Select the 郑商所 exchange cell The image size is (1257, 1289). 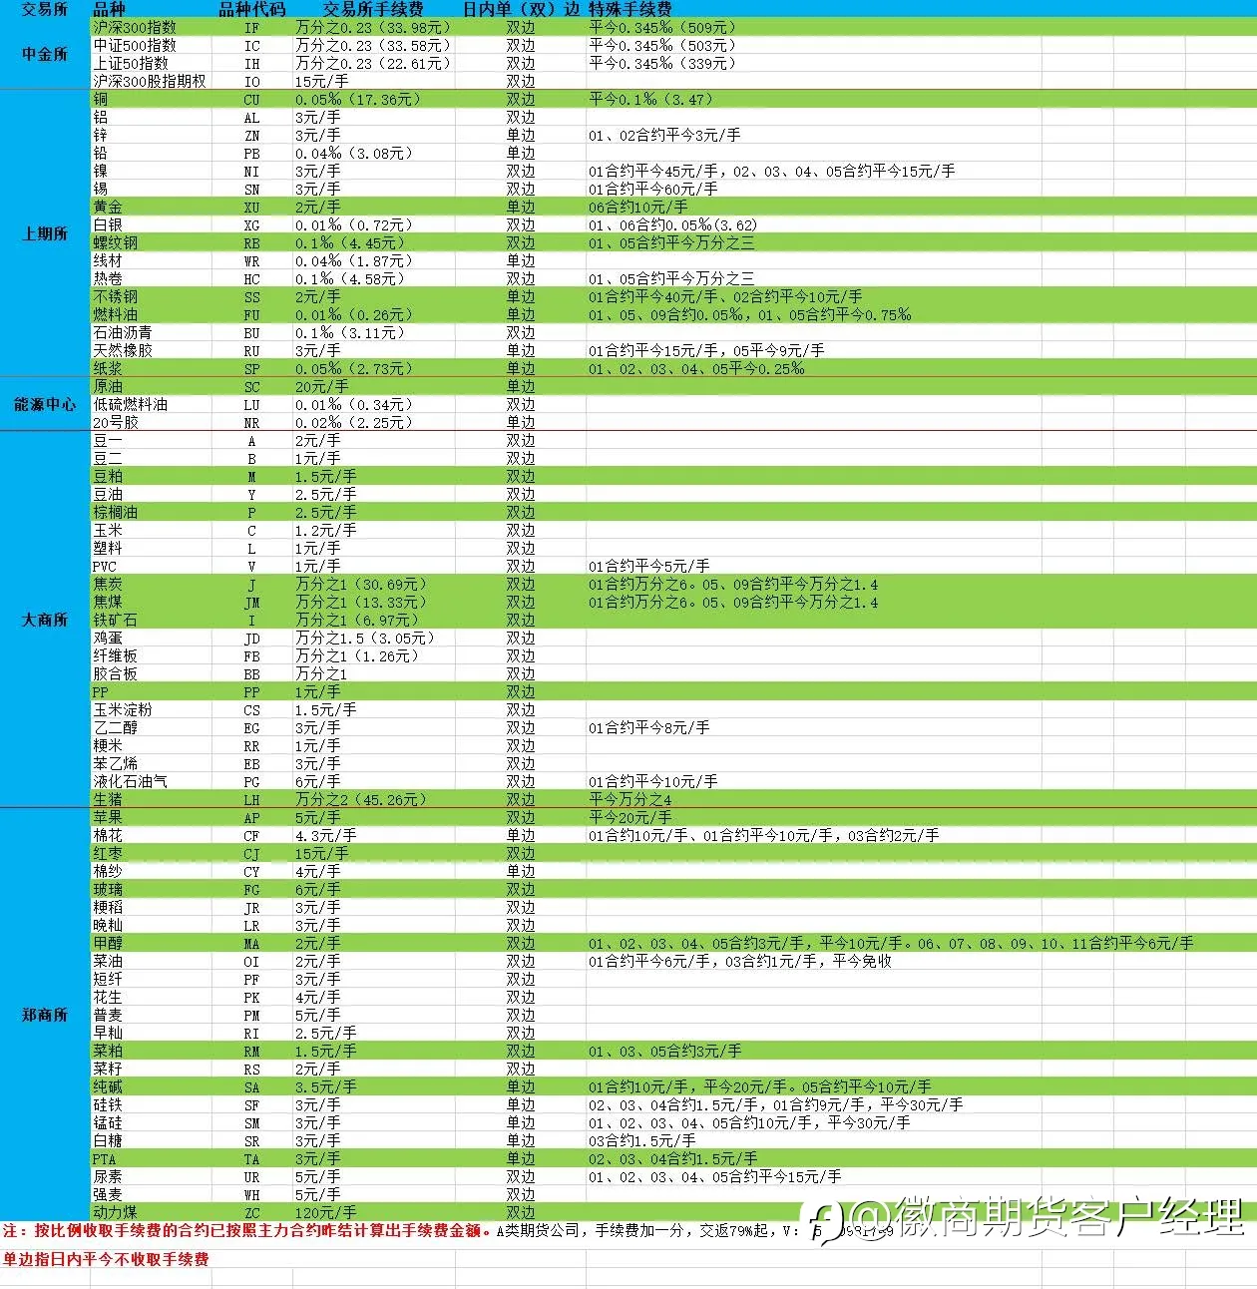pos(45,1015)
